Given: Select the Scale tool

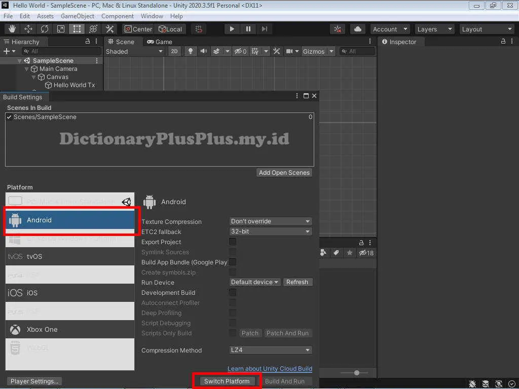Looking at the screenshot, I should pyautogui.click(x=61, y=29).
